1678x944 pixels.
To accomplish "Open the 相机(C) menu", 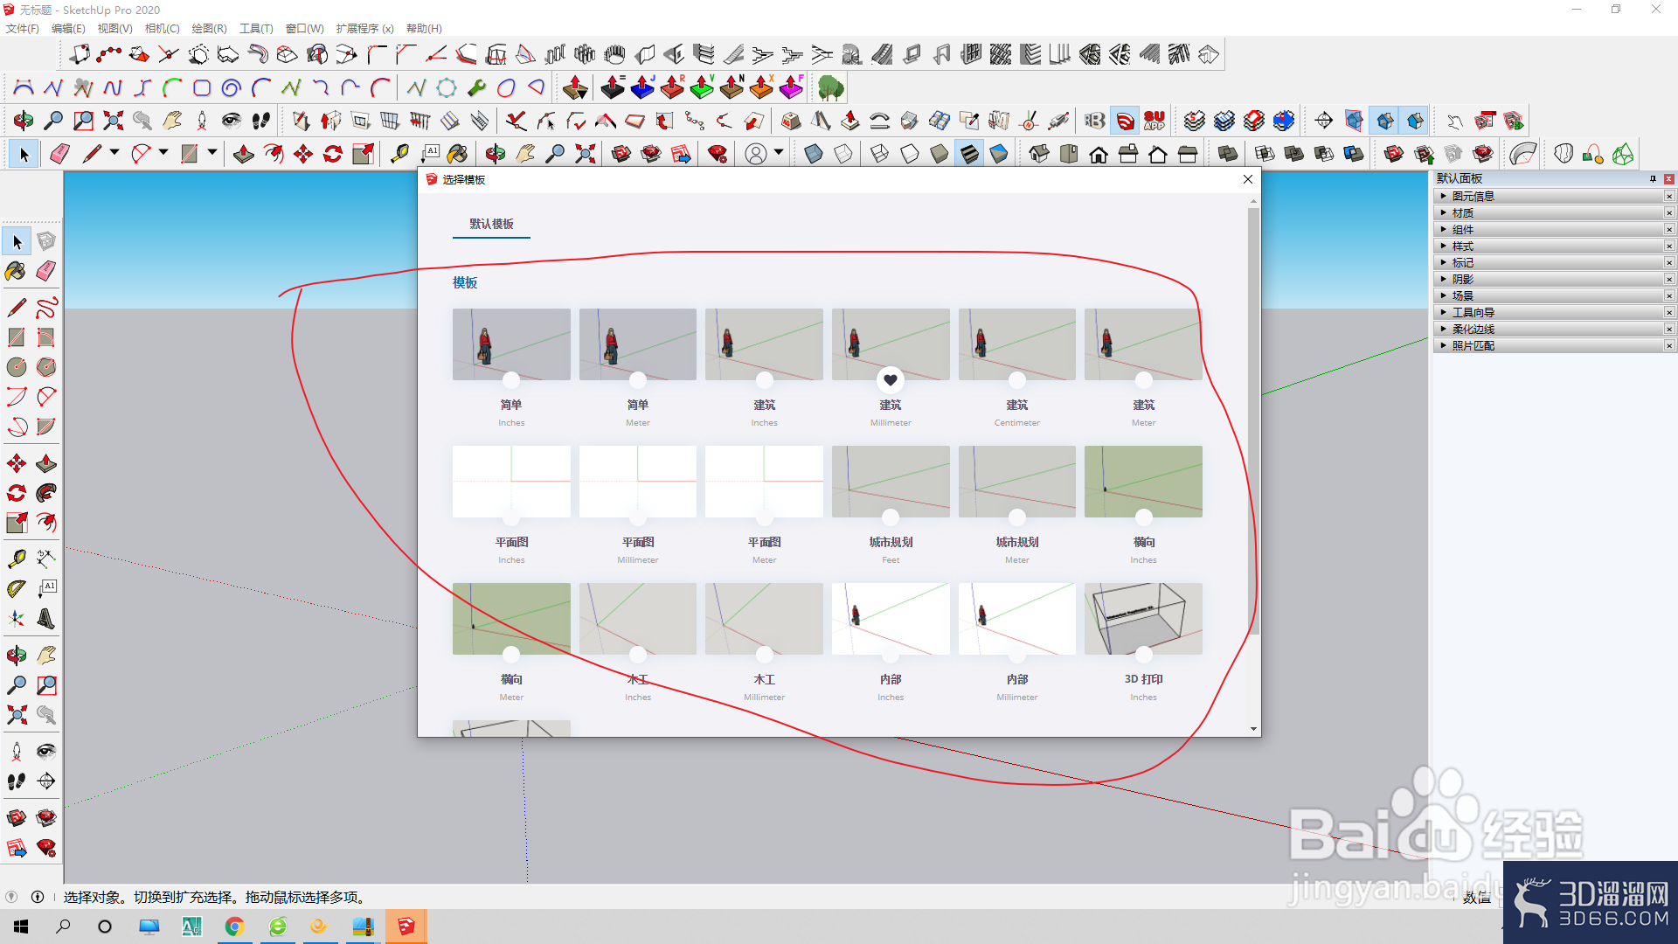I will 162,29.
